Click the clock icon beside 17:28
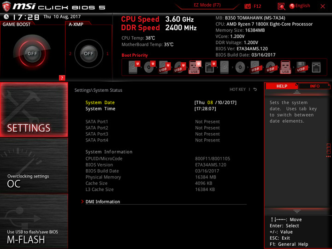Image resolution: width=332 pixels, height=249 pixels. tap(6, 17)
